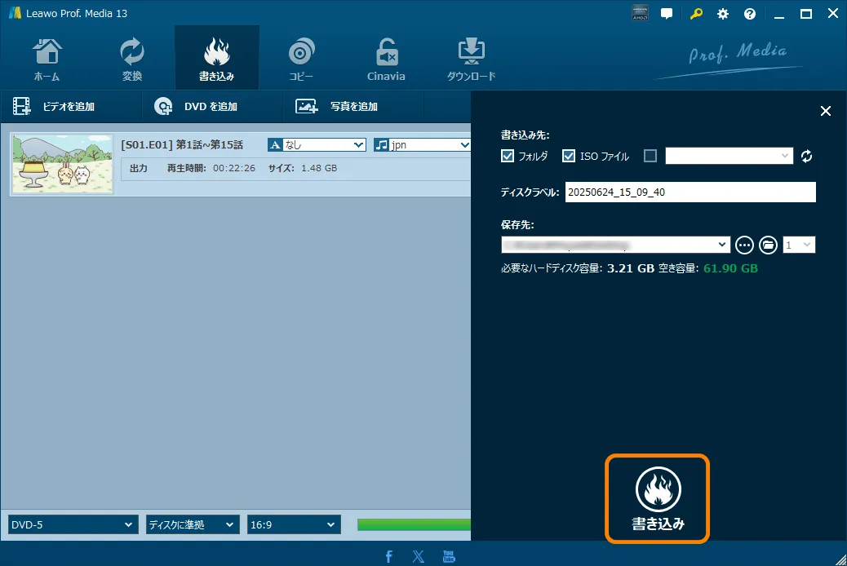The image size is (847, 566).
Task: Toggle the ISO ファイル checkbox
Action: [568, 156]
